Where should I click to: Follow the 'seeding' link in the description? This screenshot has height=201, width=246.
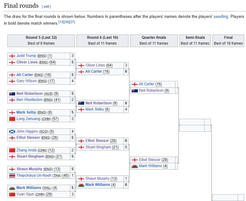221,17
